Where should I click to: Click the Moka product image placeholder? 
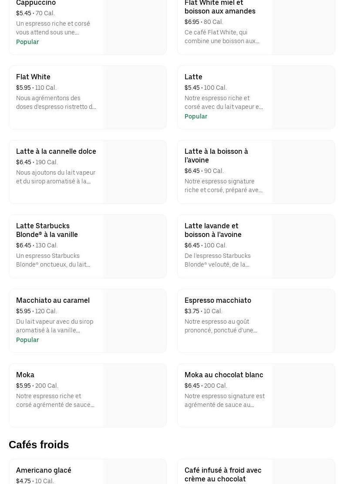coord(135,395)
